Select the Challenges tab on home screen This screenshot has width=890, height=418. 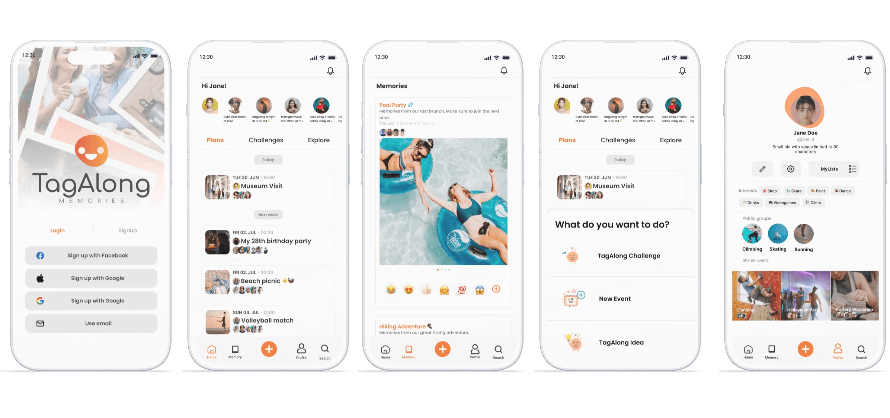266,140
